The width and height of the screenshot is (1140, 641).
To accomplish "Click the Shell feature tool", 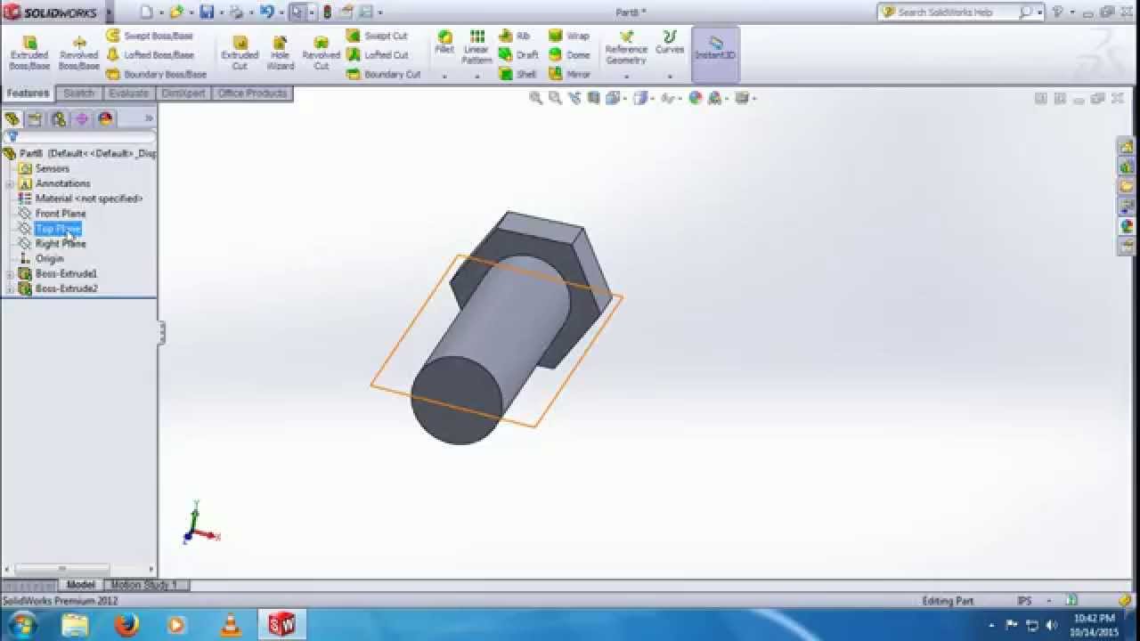I will click(518, 75).
